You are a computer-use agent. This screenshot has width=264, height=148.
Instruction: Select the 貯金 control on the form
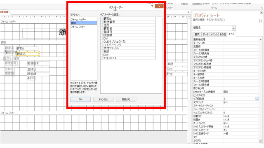[x=177, y=74]
